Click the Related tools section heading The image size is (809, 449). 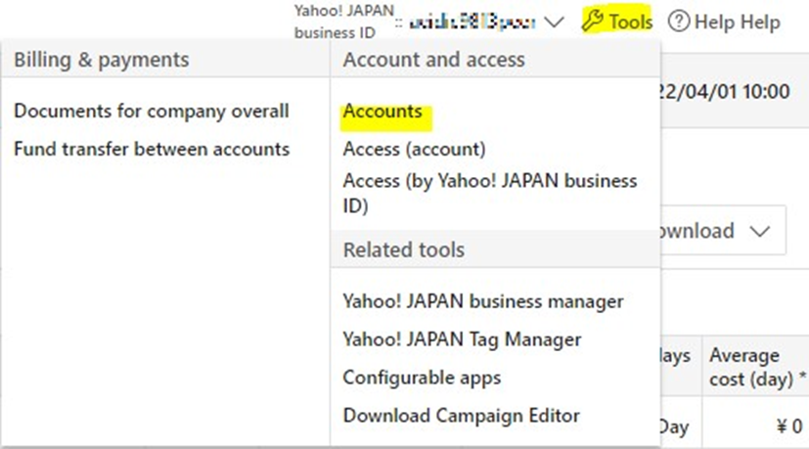point(403,249)
